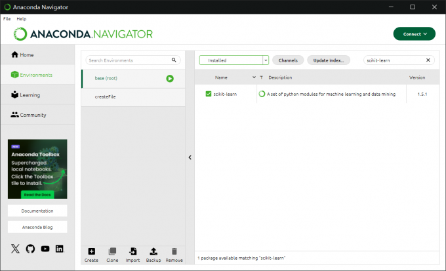
Task: Open the GitHub social icon
Action: (x=30, y=249)
